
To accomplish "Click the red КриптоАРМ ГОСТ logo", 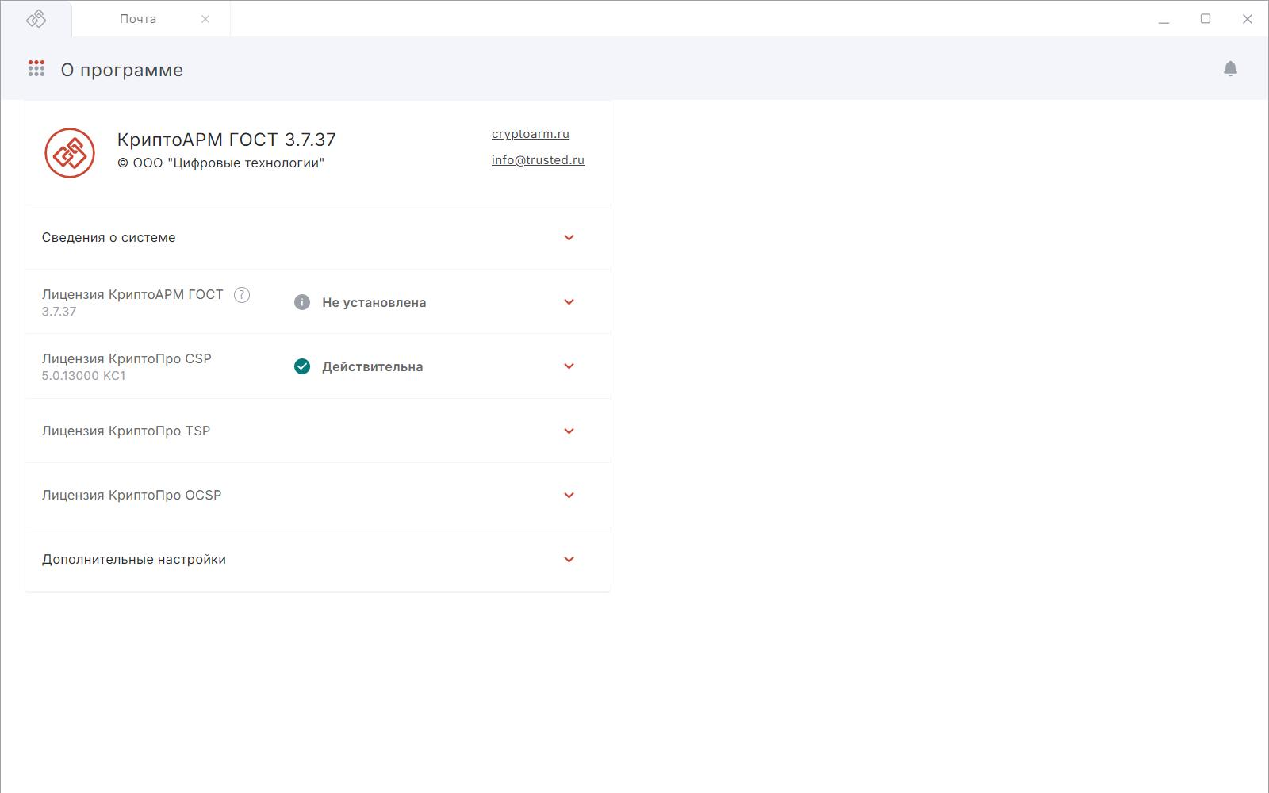I will (x=70, y=153).
